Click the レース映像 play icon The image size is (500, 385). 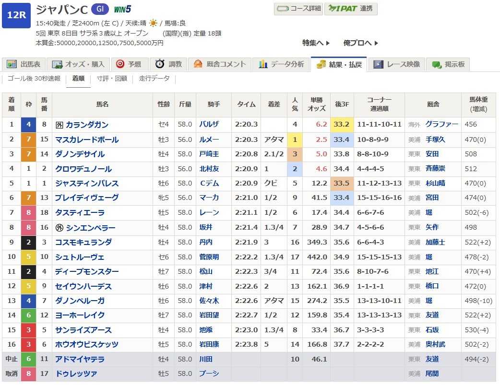point(379,64)
